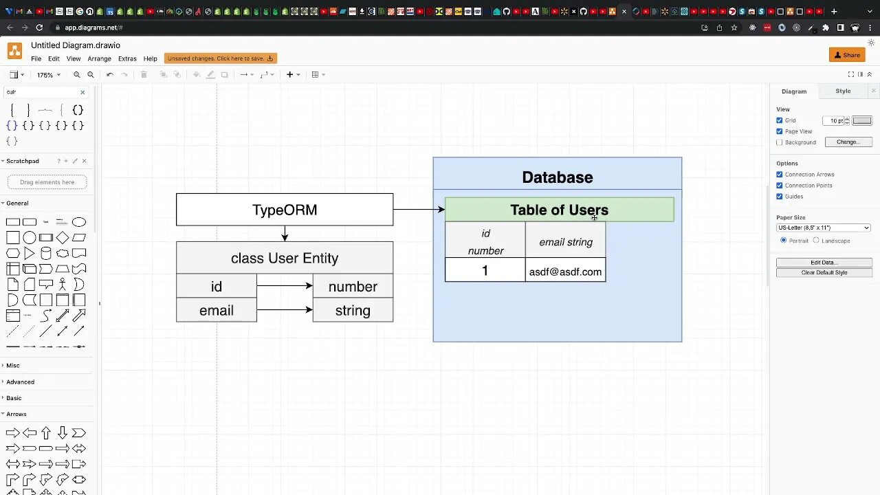The width and height of the screenshot is (880, 495).
Task: Click the draw.io logo icon
Action: (14, 51)
